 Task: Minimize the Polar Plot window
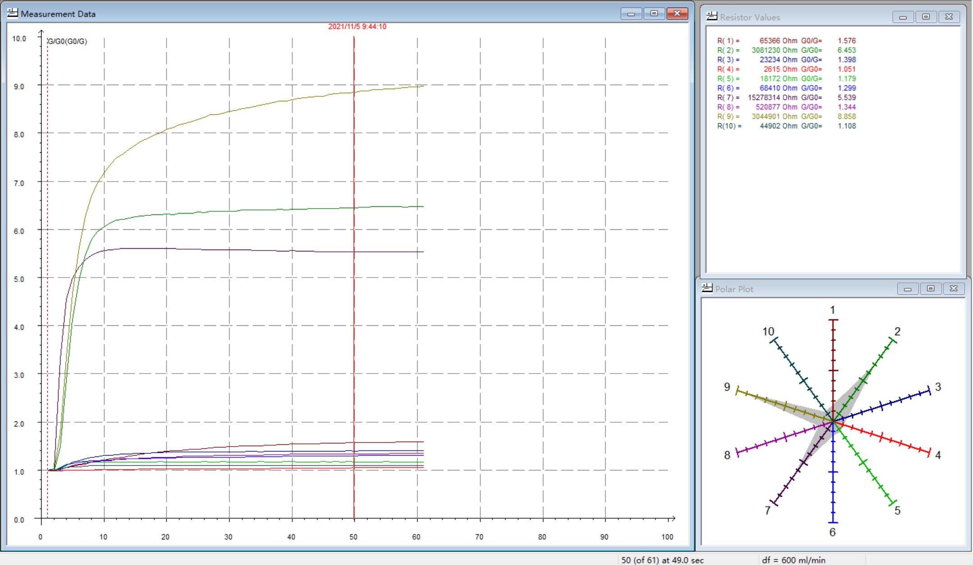click(908, 289)
